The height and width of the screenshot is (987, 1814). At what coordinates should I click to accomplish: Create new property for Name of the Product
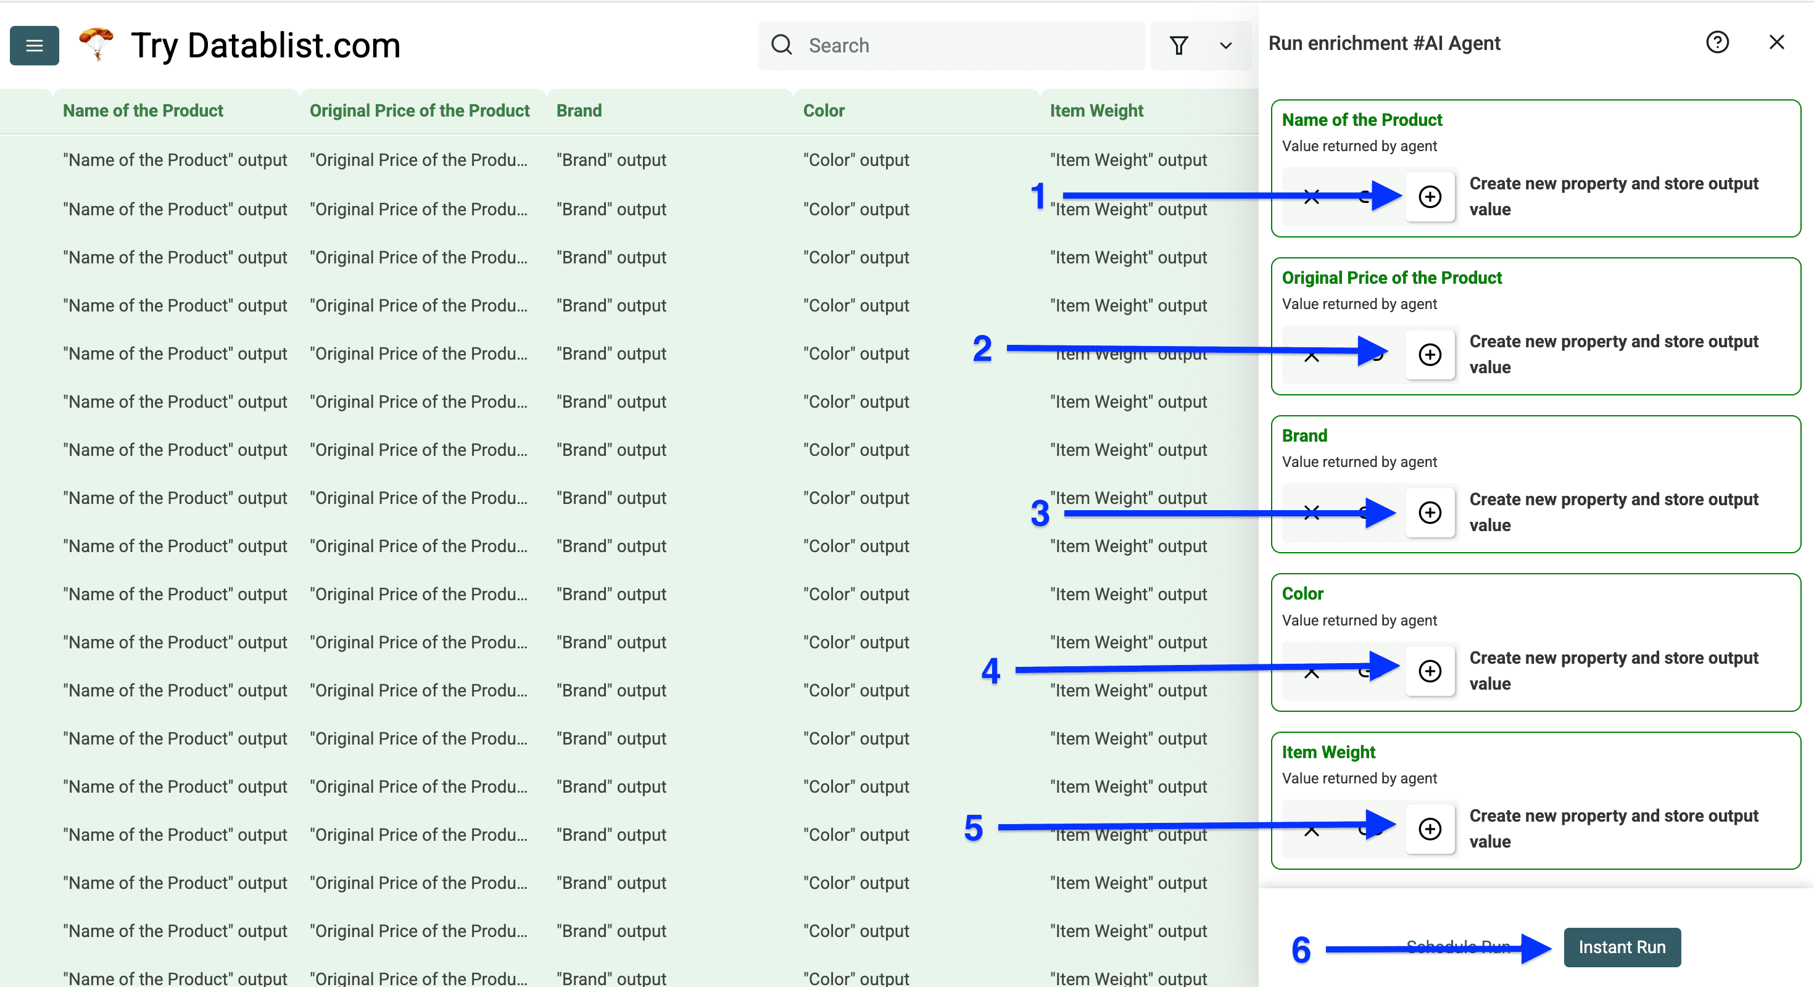click(1430, 197)
